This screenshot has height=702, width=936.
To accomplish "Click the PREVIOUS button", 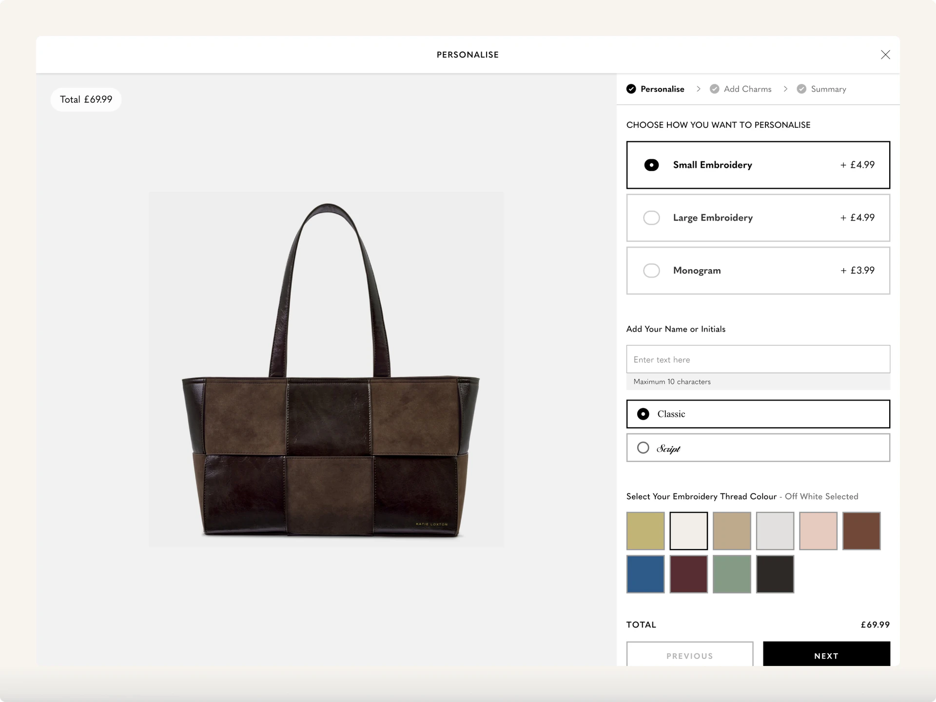I will click(690, 654).
